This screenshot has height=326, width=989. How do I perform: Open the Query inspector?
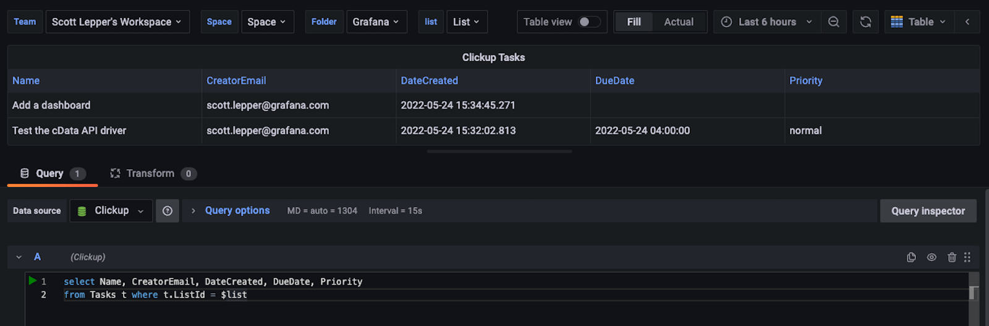point(928,211)
